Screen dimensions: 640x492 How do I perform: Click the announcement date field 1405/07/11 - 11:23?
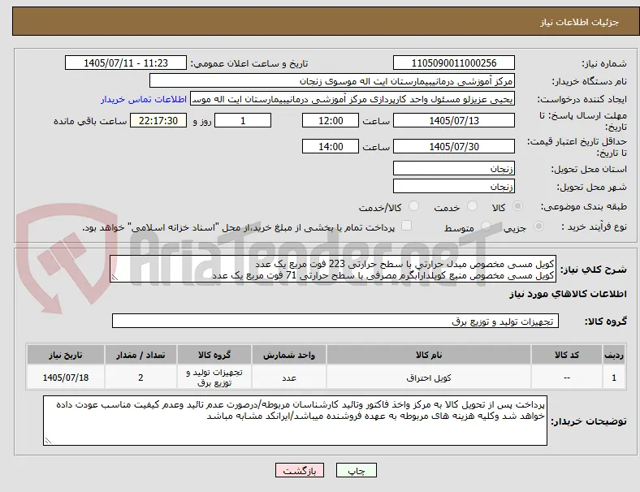click(x=126, y=63)
